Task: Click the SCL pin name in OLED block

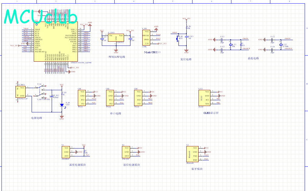Action: click(207, 100)
